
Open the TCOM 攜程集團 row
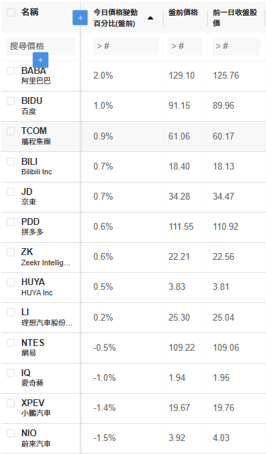click(133, 136)
